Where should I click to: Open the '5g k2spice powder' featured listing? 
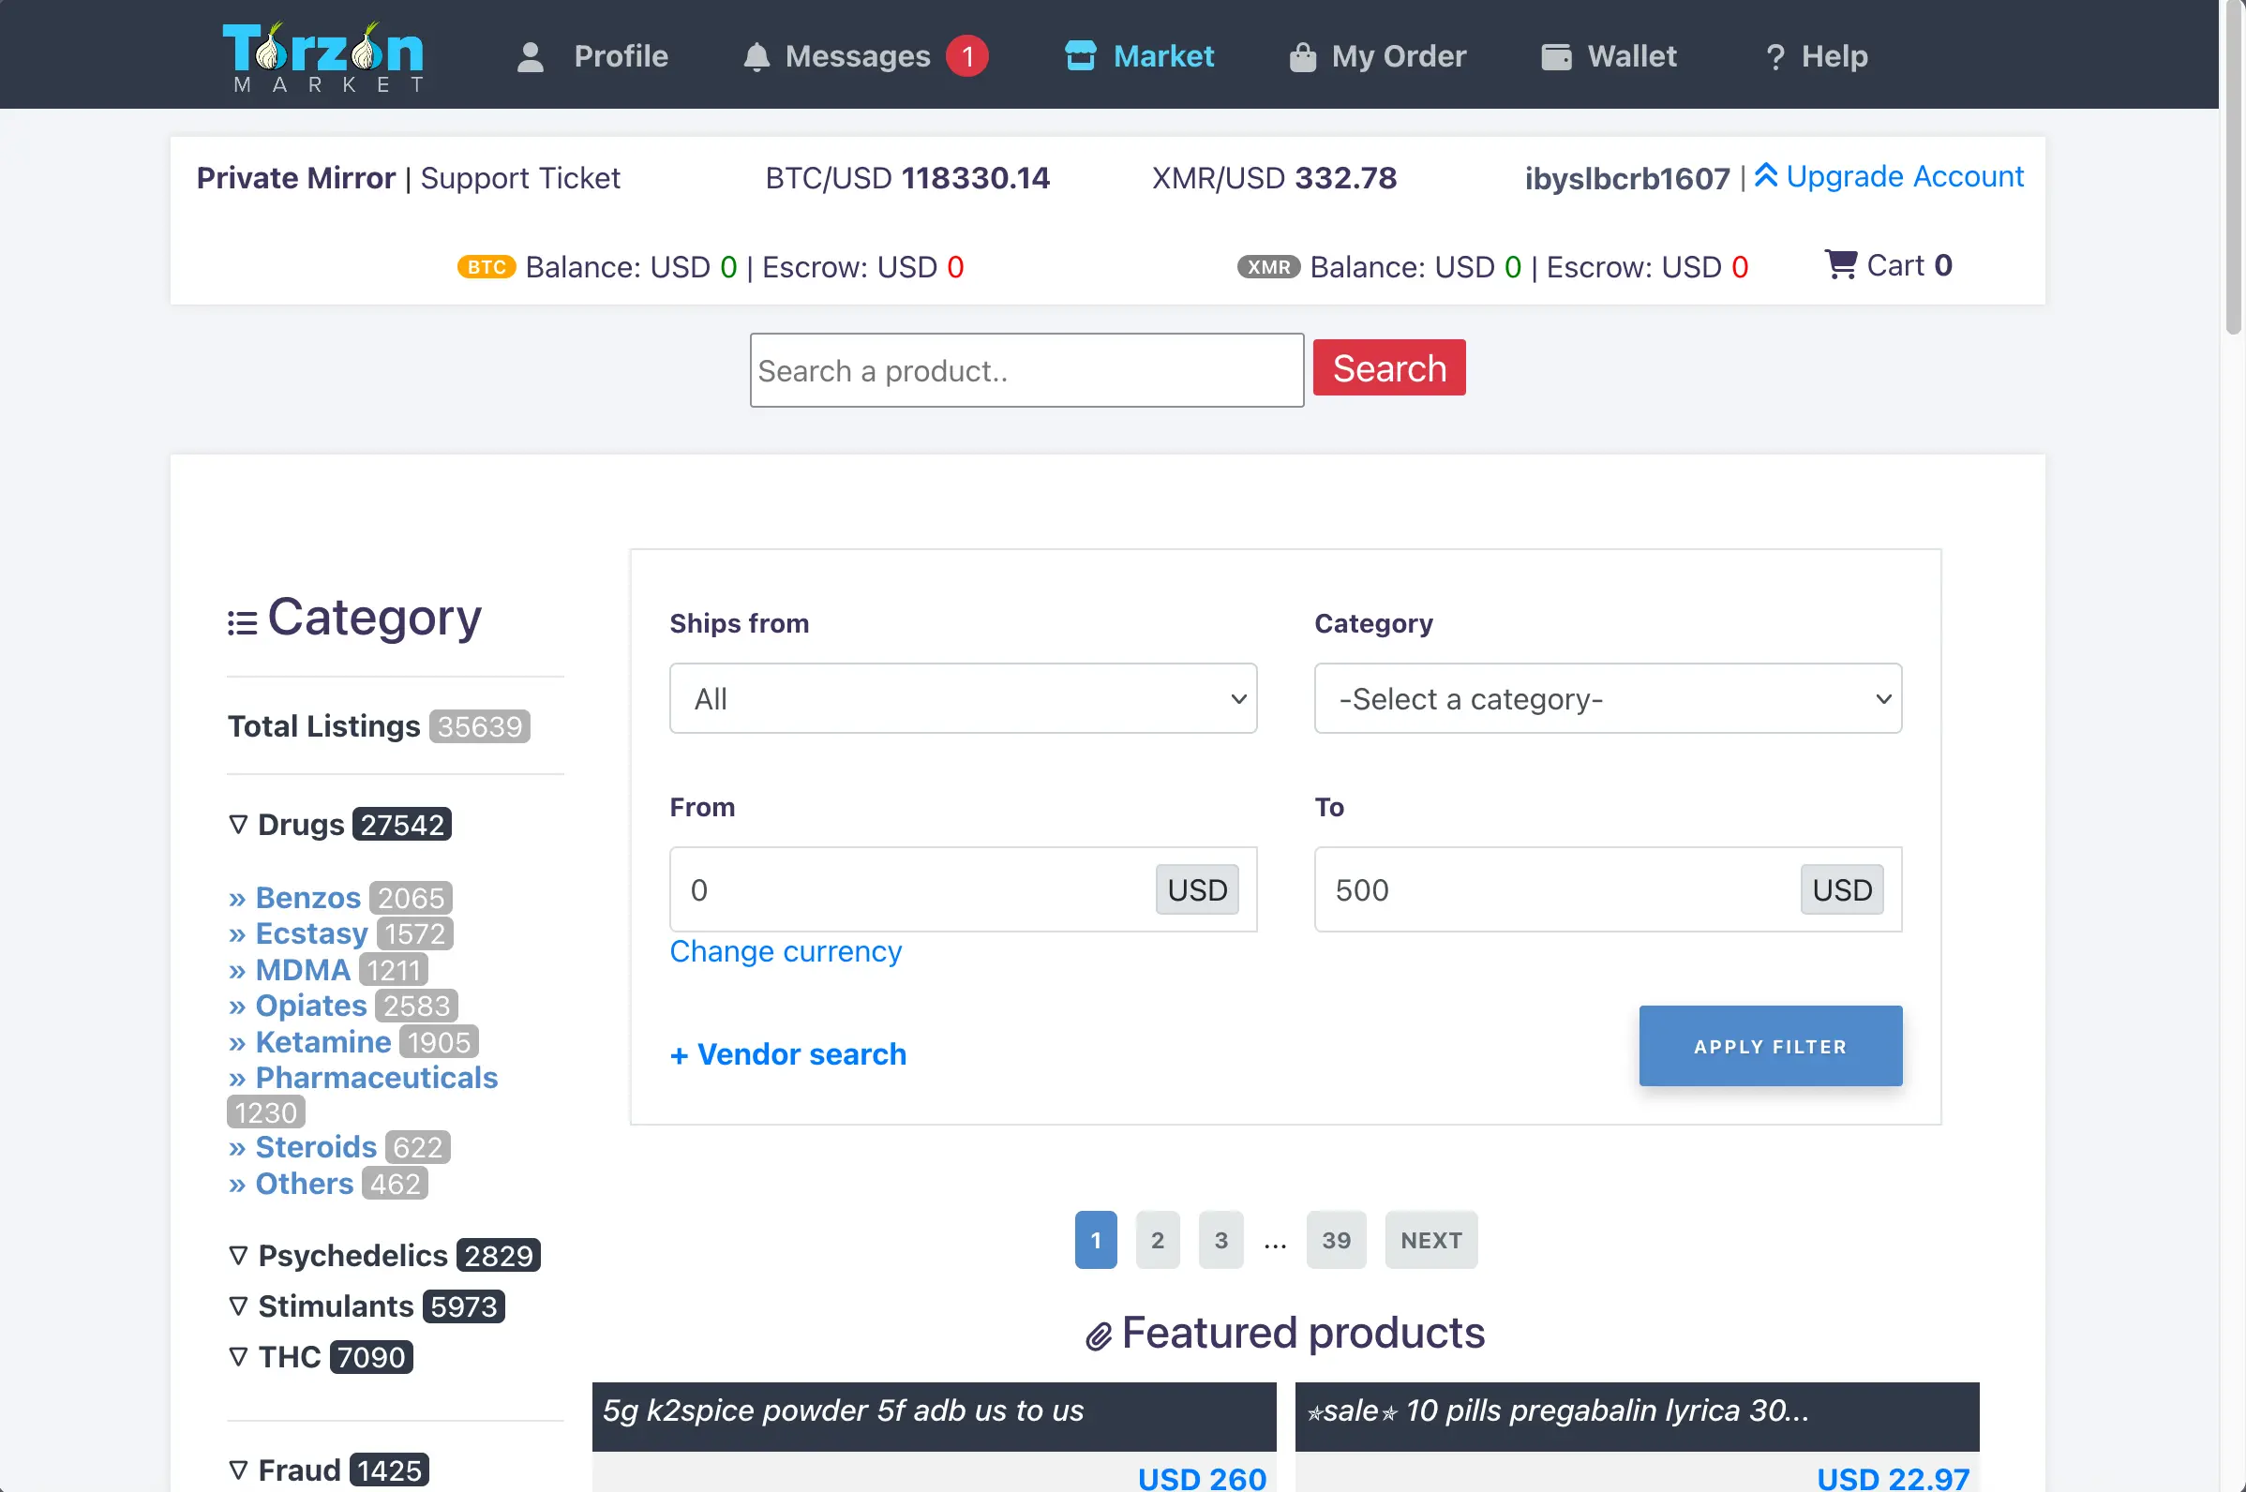842,1410
